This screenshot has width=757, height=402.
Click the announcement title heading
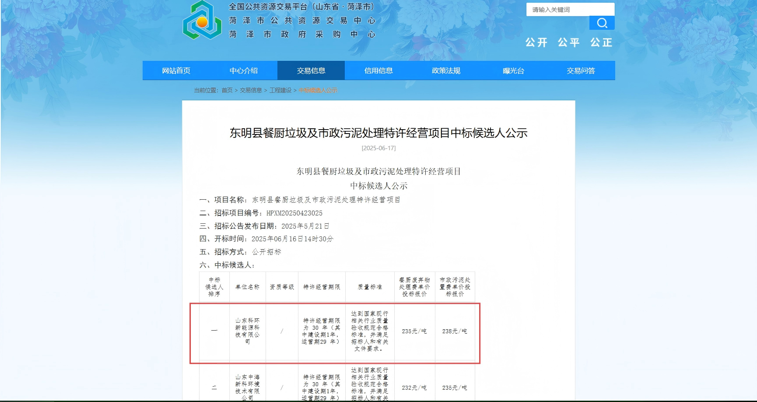click(379, 134)
